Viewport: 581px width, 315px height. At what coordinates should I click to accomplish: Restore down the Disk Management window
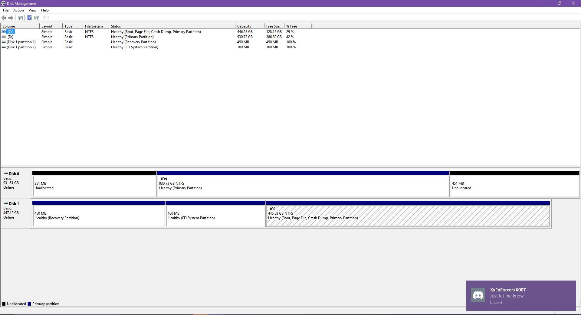click(x=559, y=3)
